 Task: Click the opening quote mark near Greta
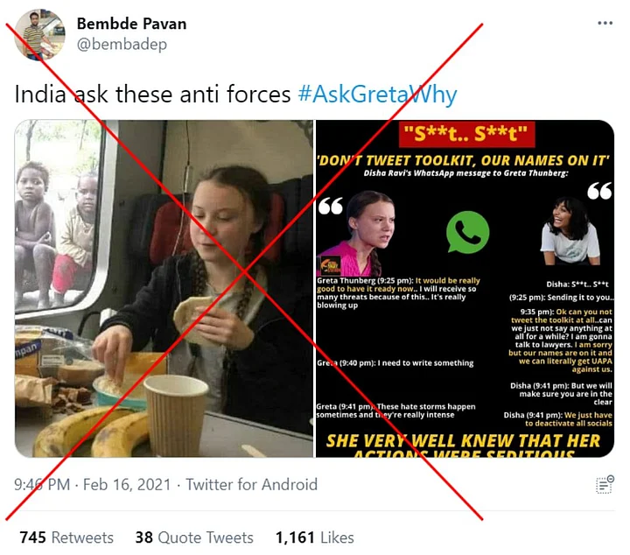(x=330, y=206)
